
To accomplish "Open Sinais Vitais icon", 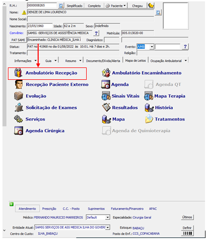I will point(106,96).
